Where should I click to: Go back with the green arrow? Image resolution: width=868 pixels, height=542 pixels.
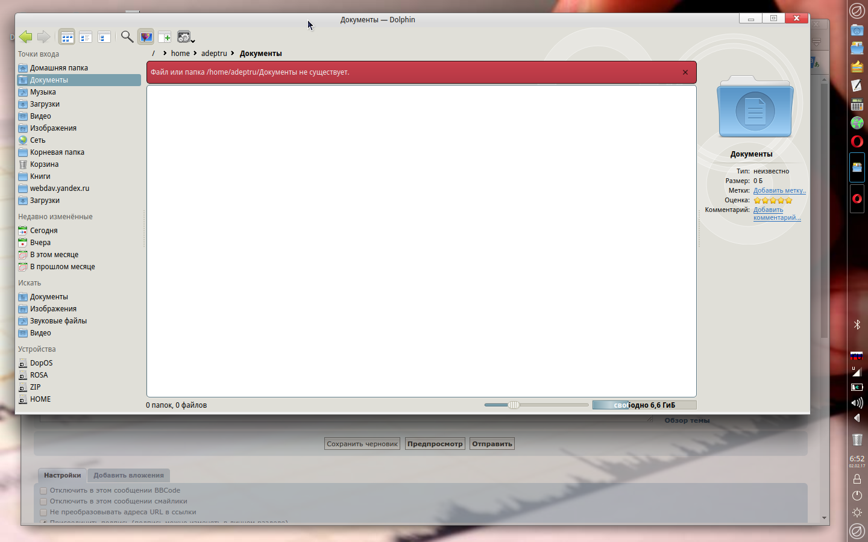tap(25, 37)
